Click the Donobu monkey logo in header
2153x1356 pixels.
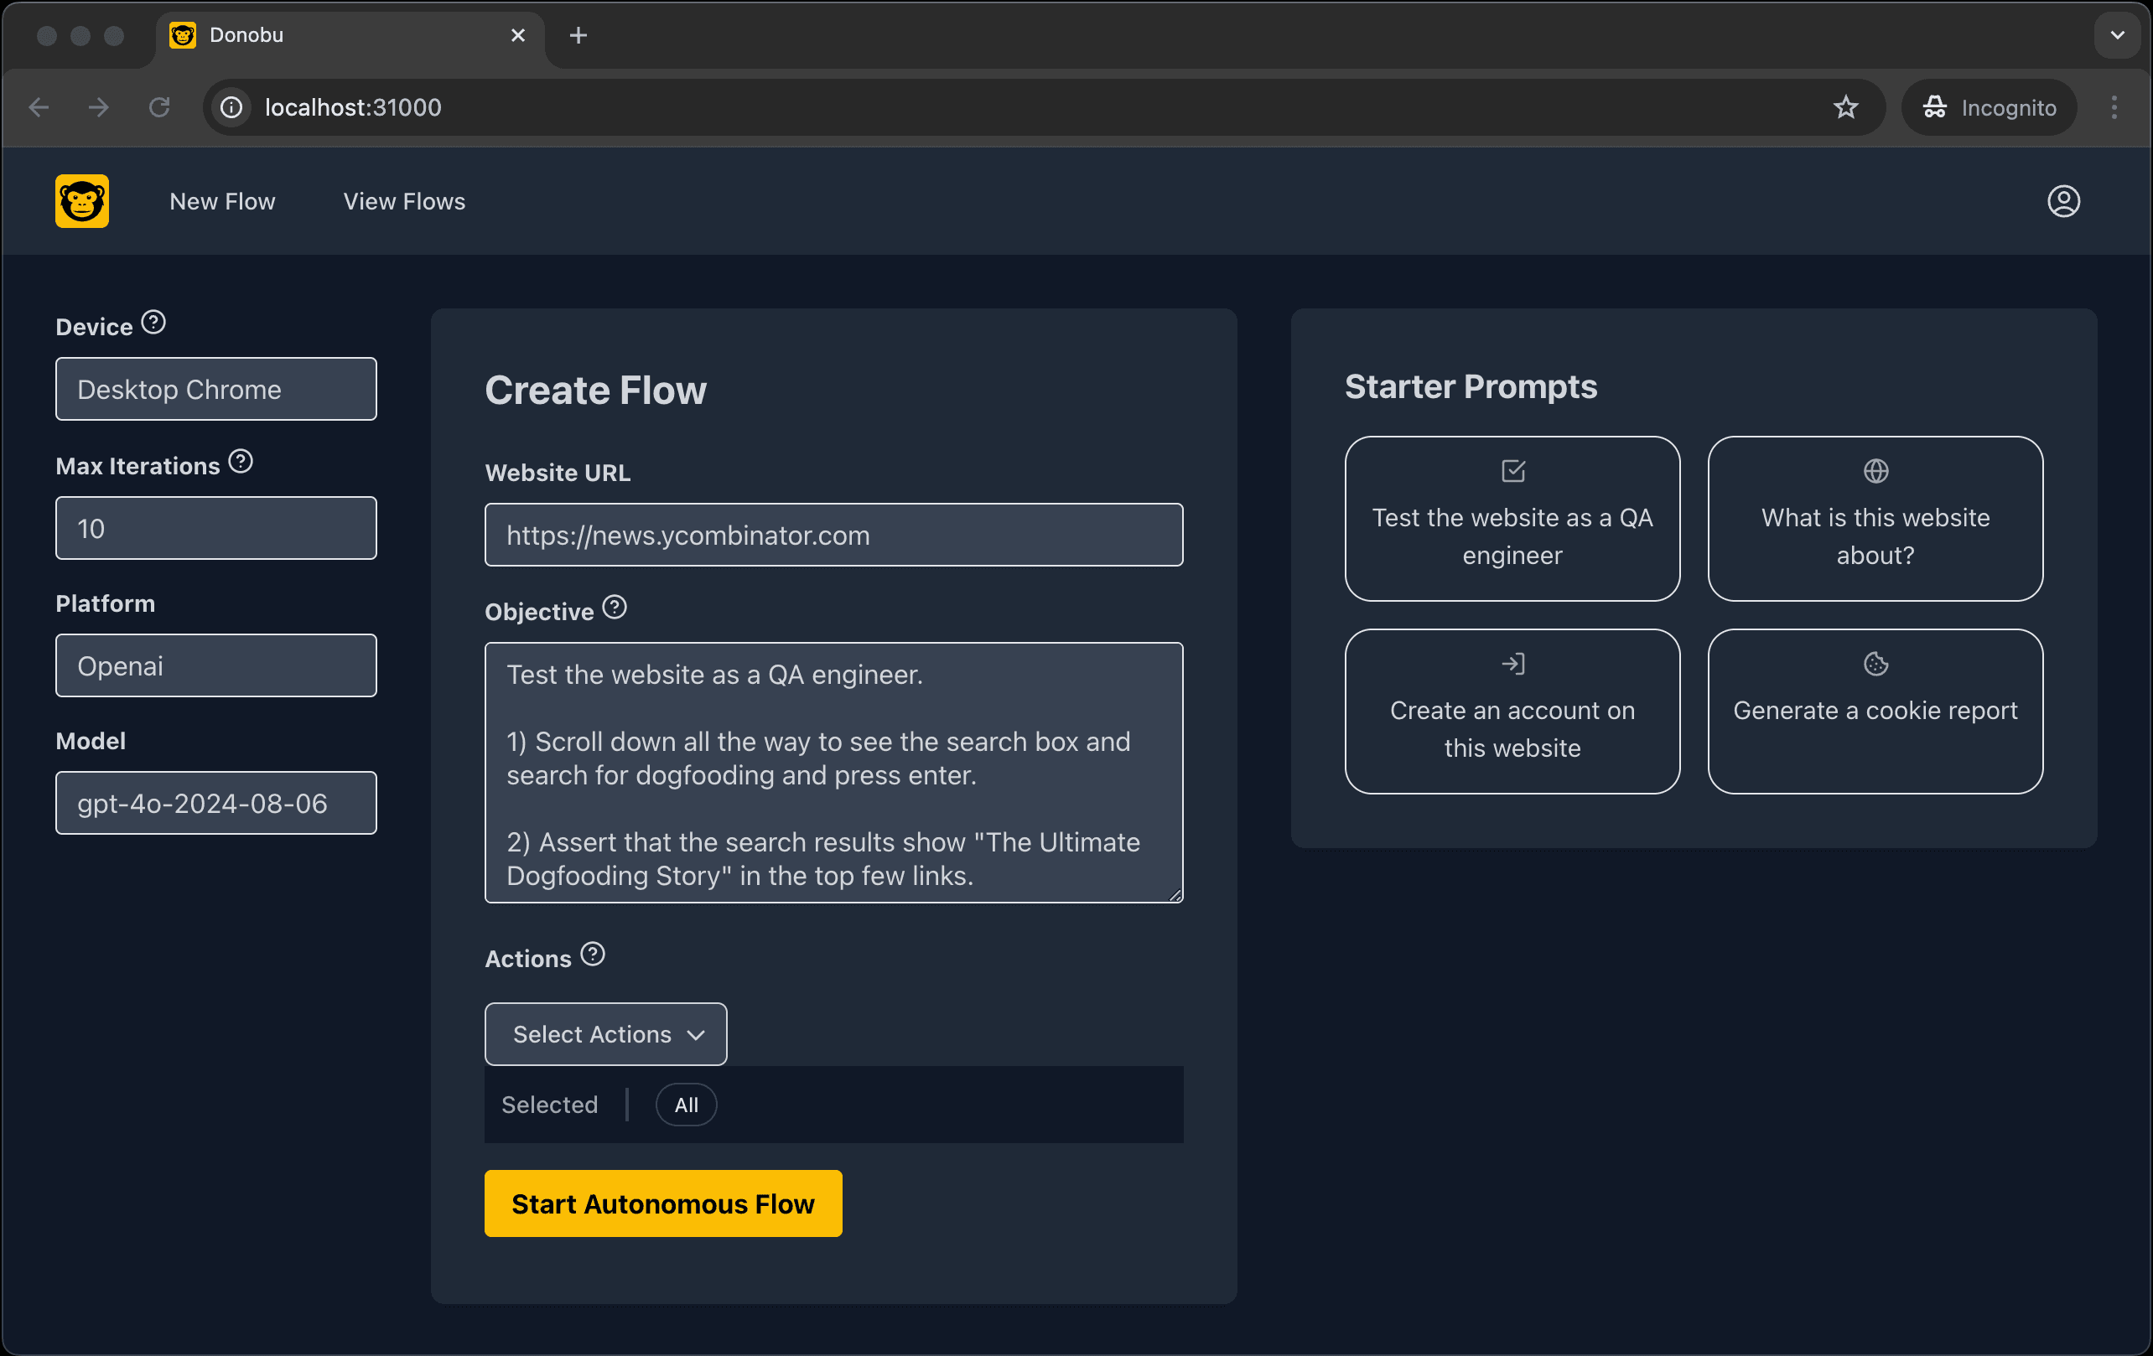tap(82, 201)
